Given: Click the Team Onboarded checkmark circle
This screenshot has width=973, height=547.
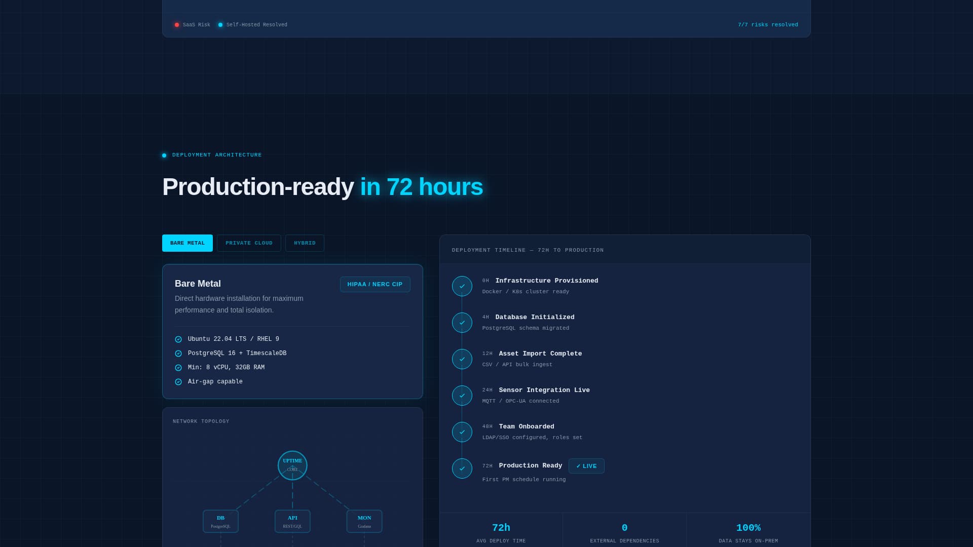Looking at the screenshot, I should (x=462, y=432).
